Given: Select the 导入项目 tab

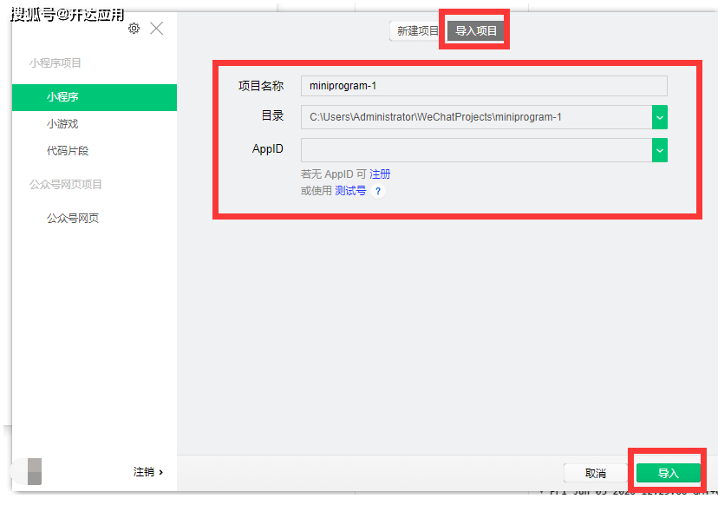Looking at the screenshot, I should (x=476, y=31).
